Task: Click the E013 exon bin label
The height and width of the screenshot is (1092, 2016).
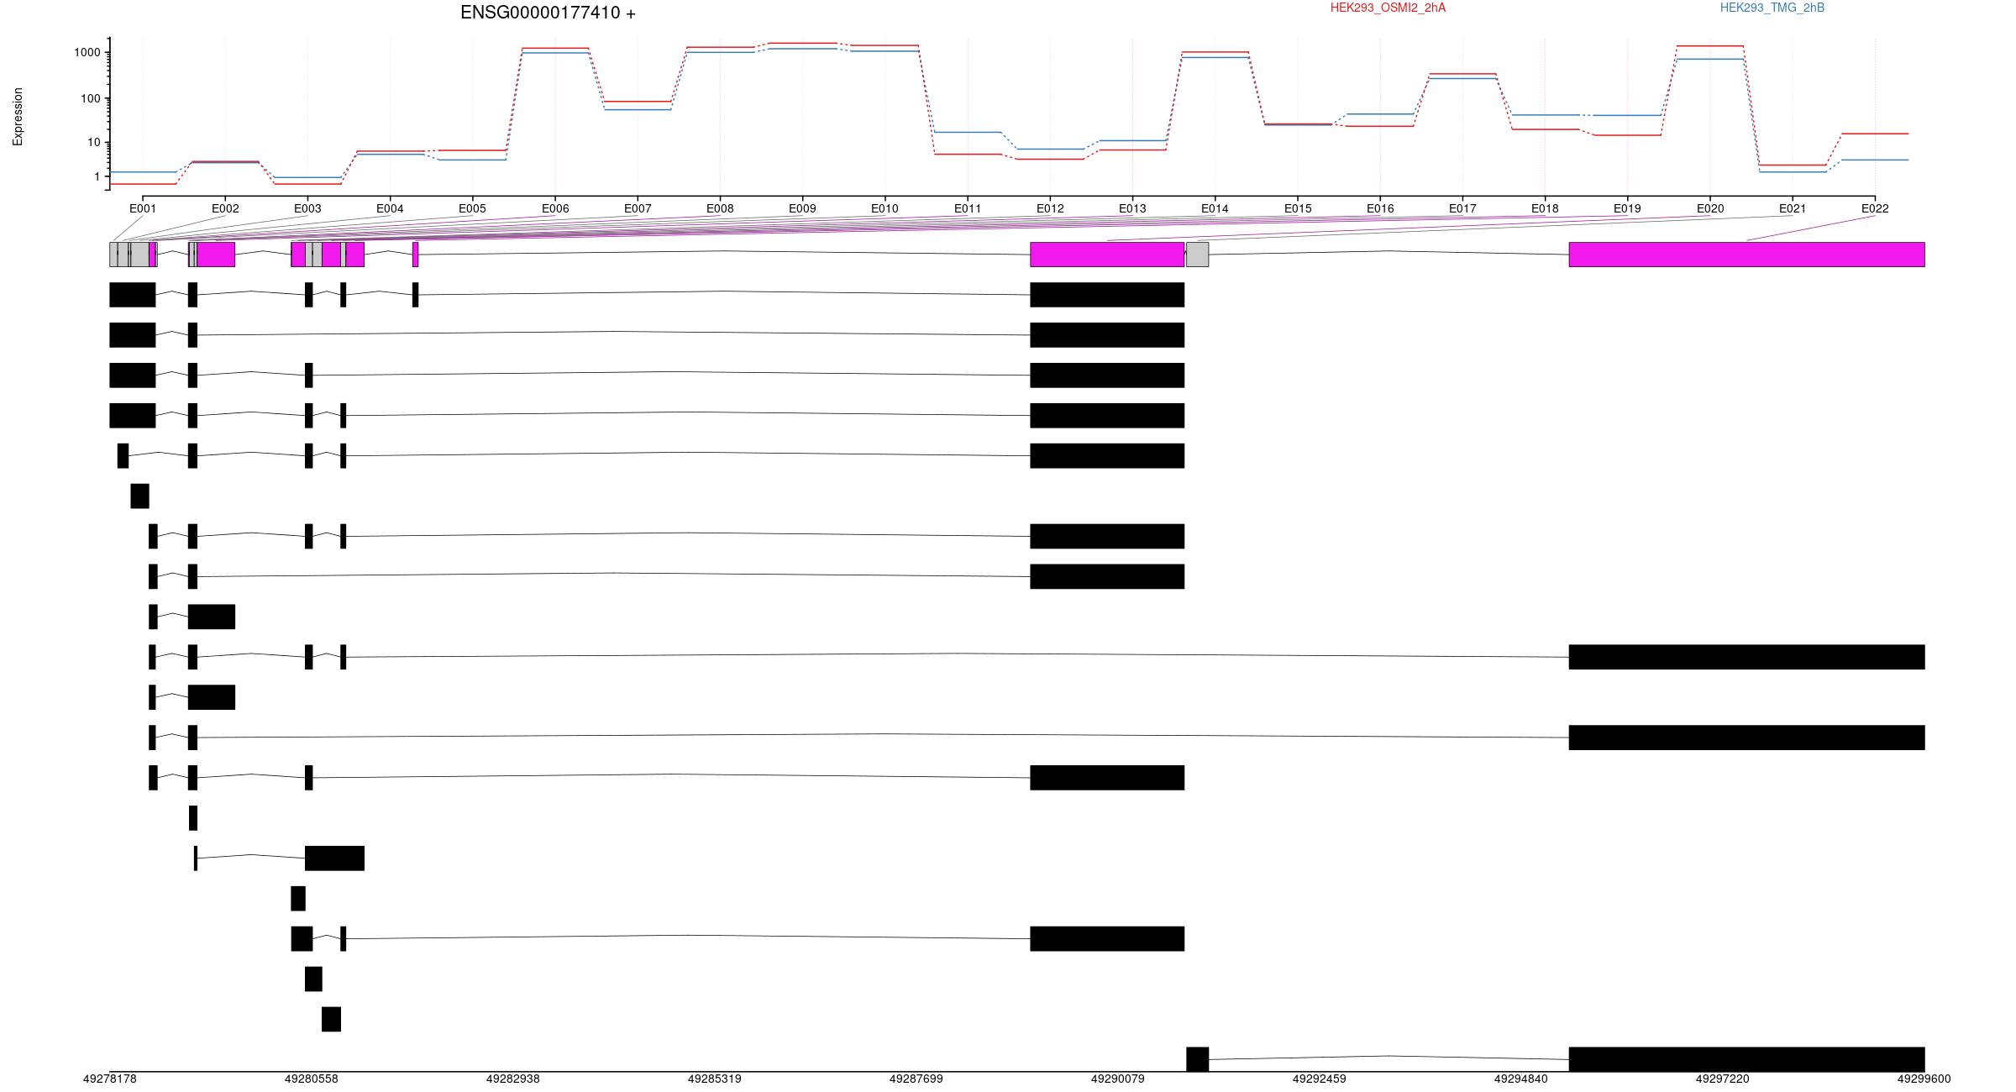Action: (x=1132, y=208)
